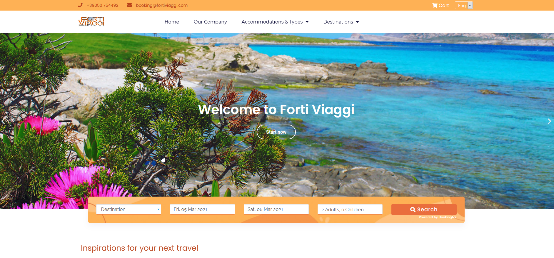
Task: Open the 2 Adults, 0 Children guest field
Action: pyautogui.click(x=350, y=209)
